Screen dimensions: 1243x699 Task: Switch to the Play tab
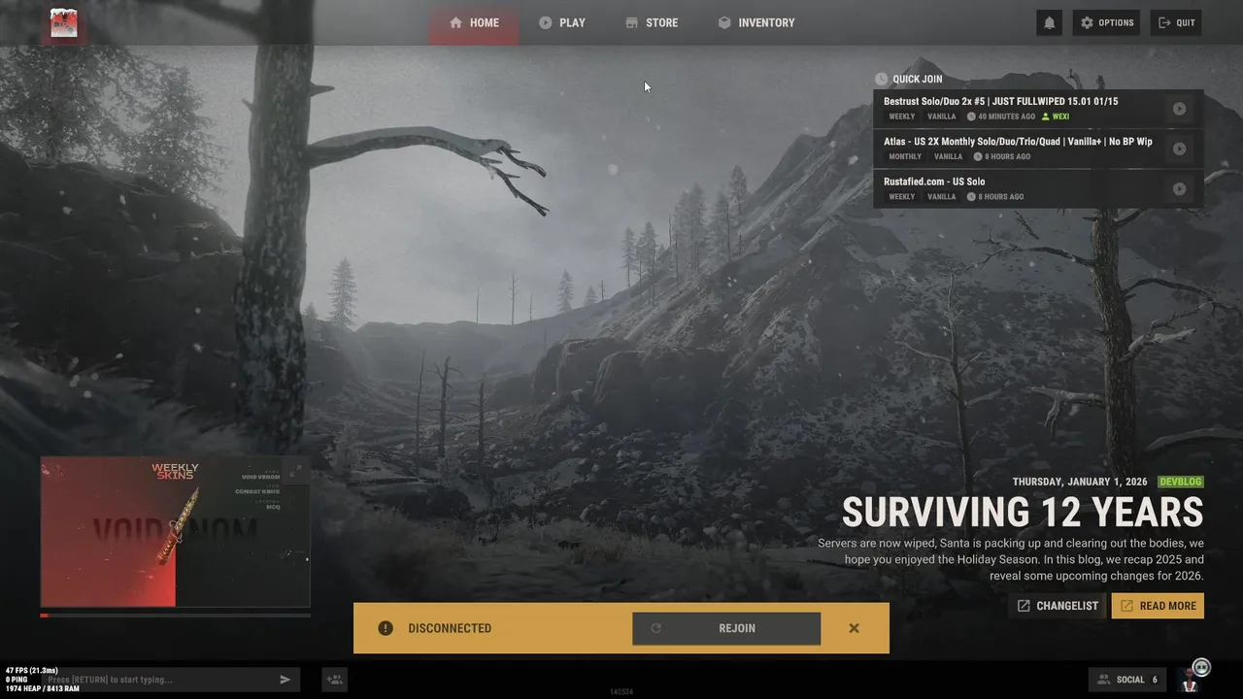(x=562, y=22)
